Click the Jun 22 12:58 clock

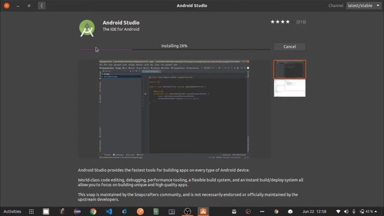pyautogui.click(x=314, y=211)
